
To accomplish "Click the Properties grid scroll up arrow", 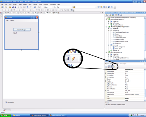I will pos(145,69).
